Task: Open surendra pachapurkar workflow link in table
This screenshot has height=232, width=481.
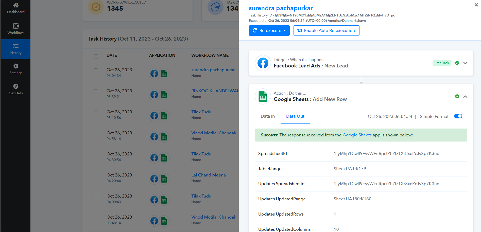Action: [x=213, y=70]
